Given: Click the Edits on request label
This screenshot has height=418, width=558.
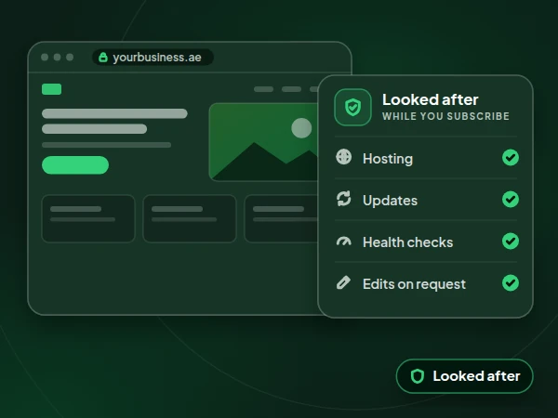Looking at the screenshot, I should tap(414, 284).
